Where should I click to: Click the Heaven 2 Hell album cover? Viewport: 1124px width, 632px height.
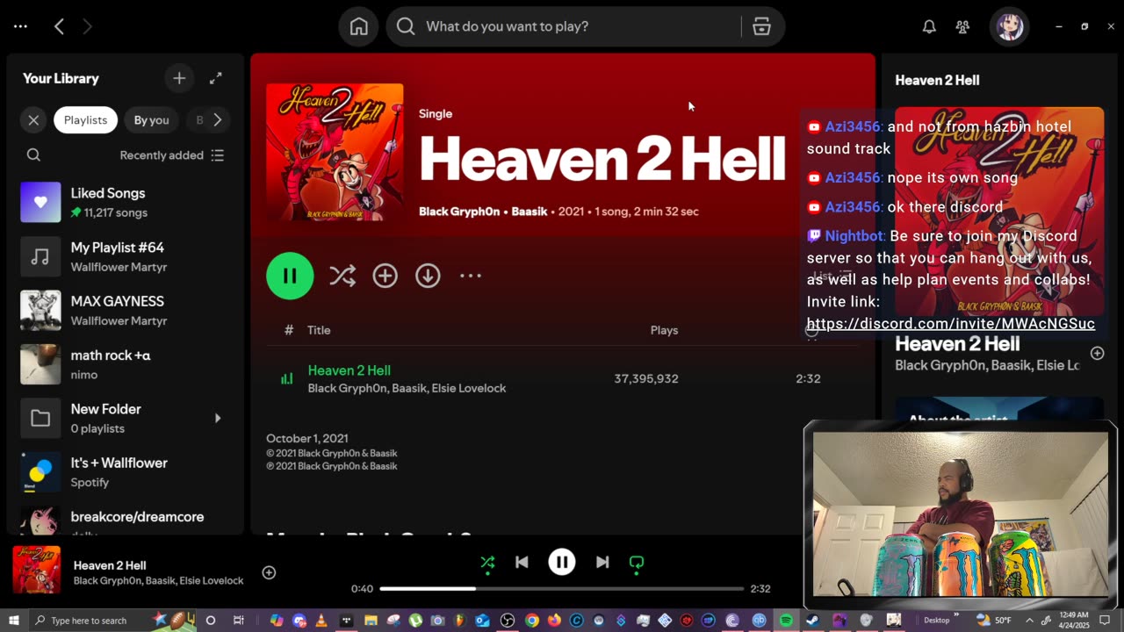point(335,152)
